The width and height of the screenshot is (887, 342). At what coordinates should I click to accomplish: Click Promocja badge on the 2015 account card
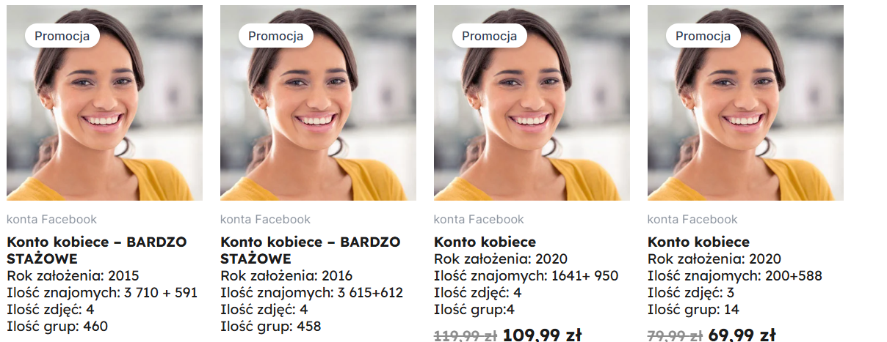(62, 36)
